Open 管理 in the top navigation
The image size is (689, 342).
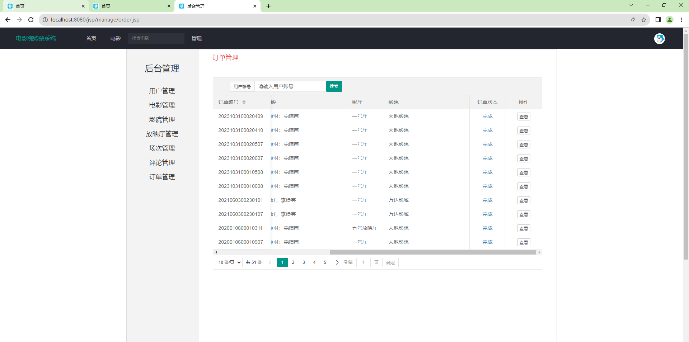pyautogui.click(x=197, y=38)
